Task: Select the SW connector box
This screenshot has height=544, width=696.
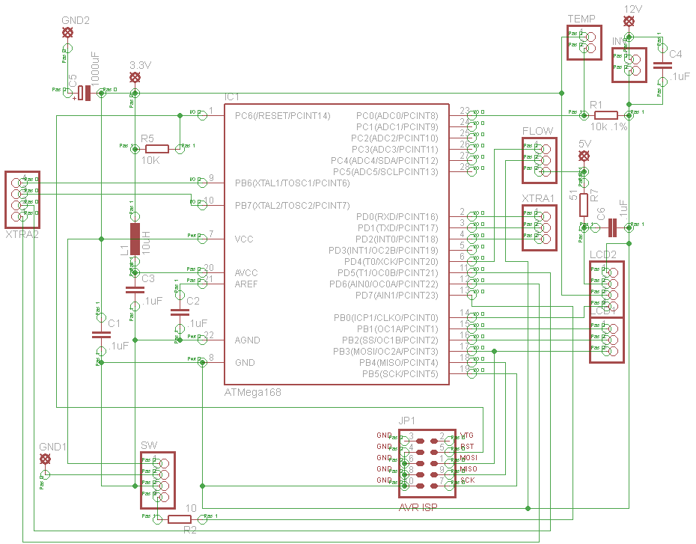Action: 158,480
